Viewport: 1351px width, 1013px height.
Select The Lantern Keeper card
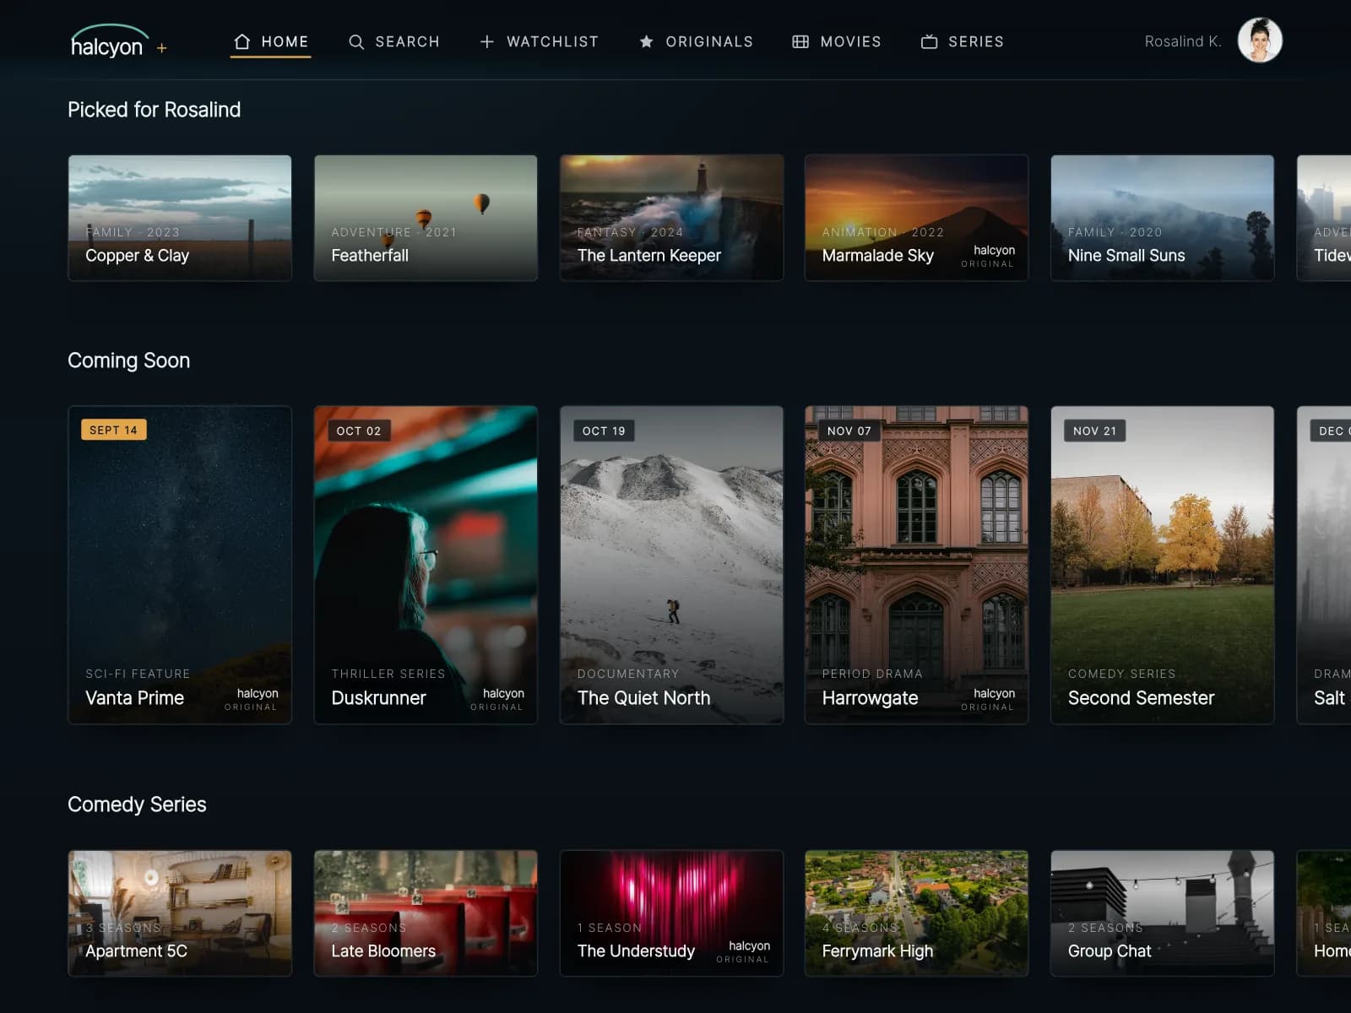click(x=671, y=218)
